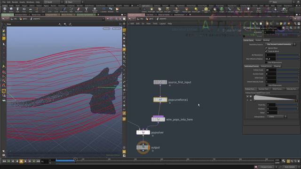
Task: Enable Use VEXpressions under Max Influence Radius
Action: click(x=266, y=62)
